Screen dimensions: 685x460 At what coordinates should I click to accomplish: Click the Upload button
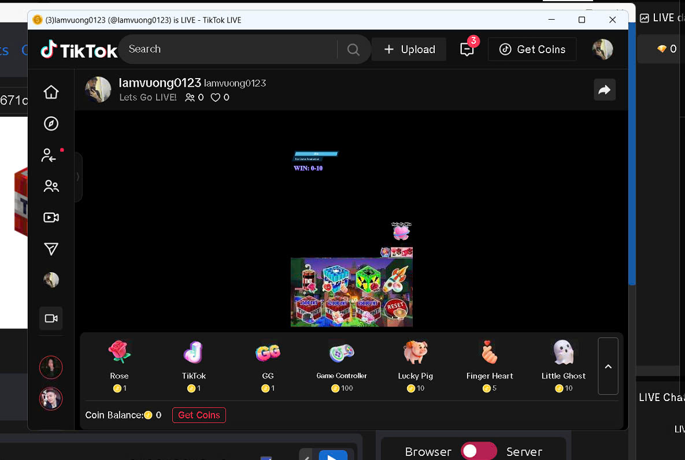pos(409,49)
